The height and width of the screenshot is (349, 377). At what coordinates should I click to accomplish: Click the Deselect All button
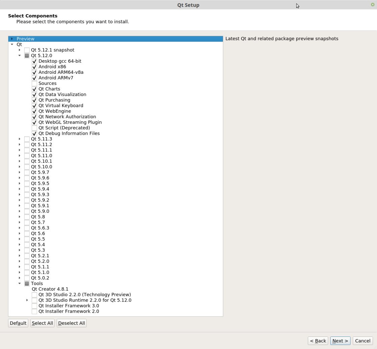coord(71,323)
